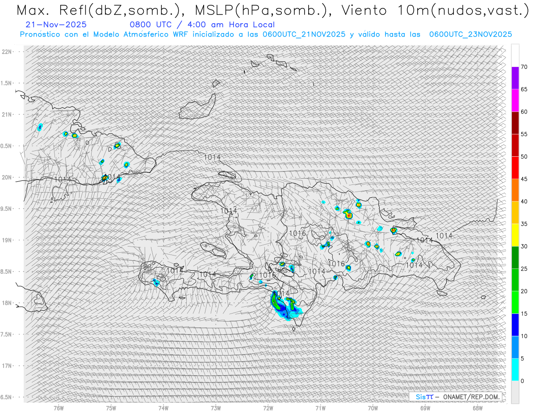The image size is (536, 414).
Task: Click the '70' value on the colorbar scale
Action: 524,67
